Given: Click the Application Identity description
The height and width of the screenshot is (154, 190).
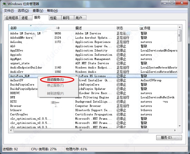Looking at the screenshot, I should pos(91,51).
